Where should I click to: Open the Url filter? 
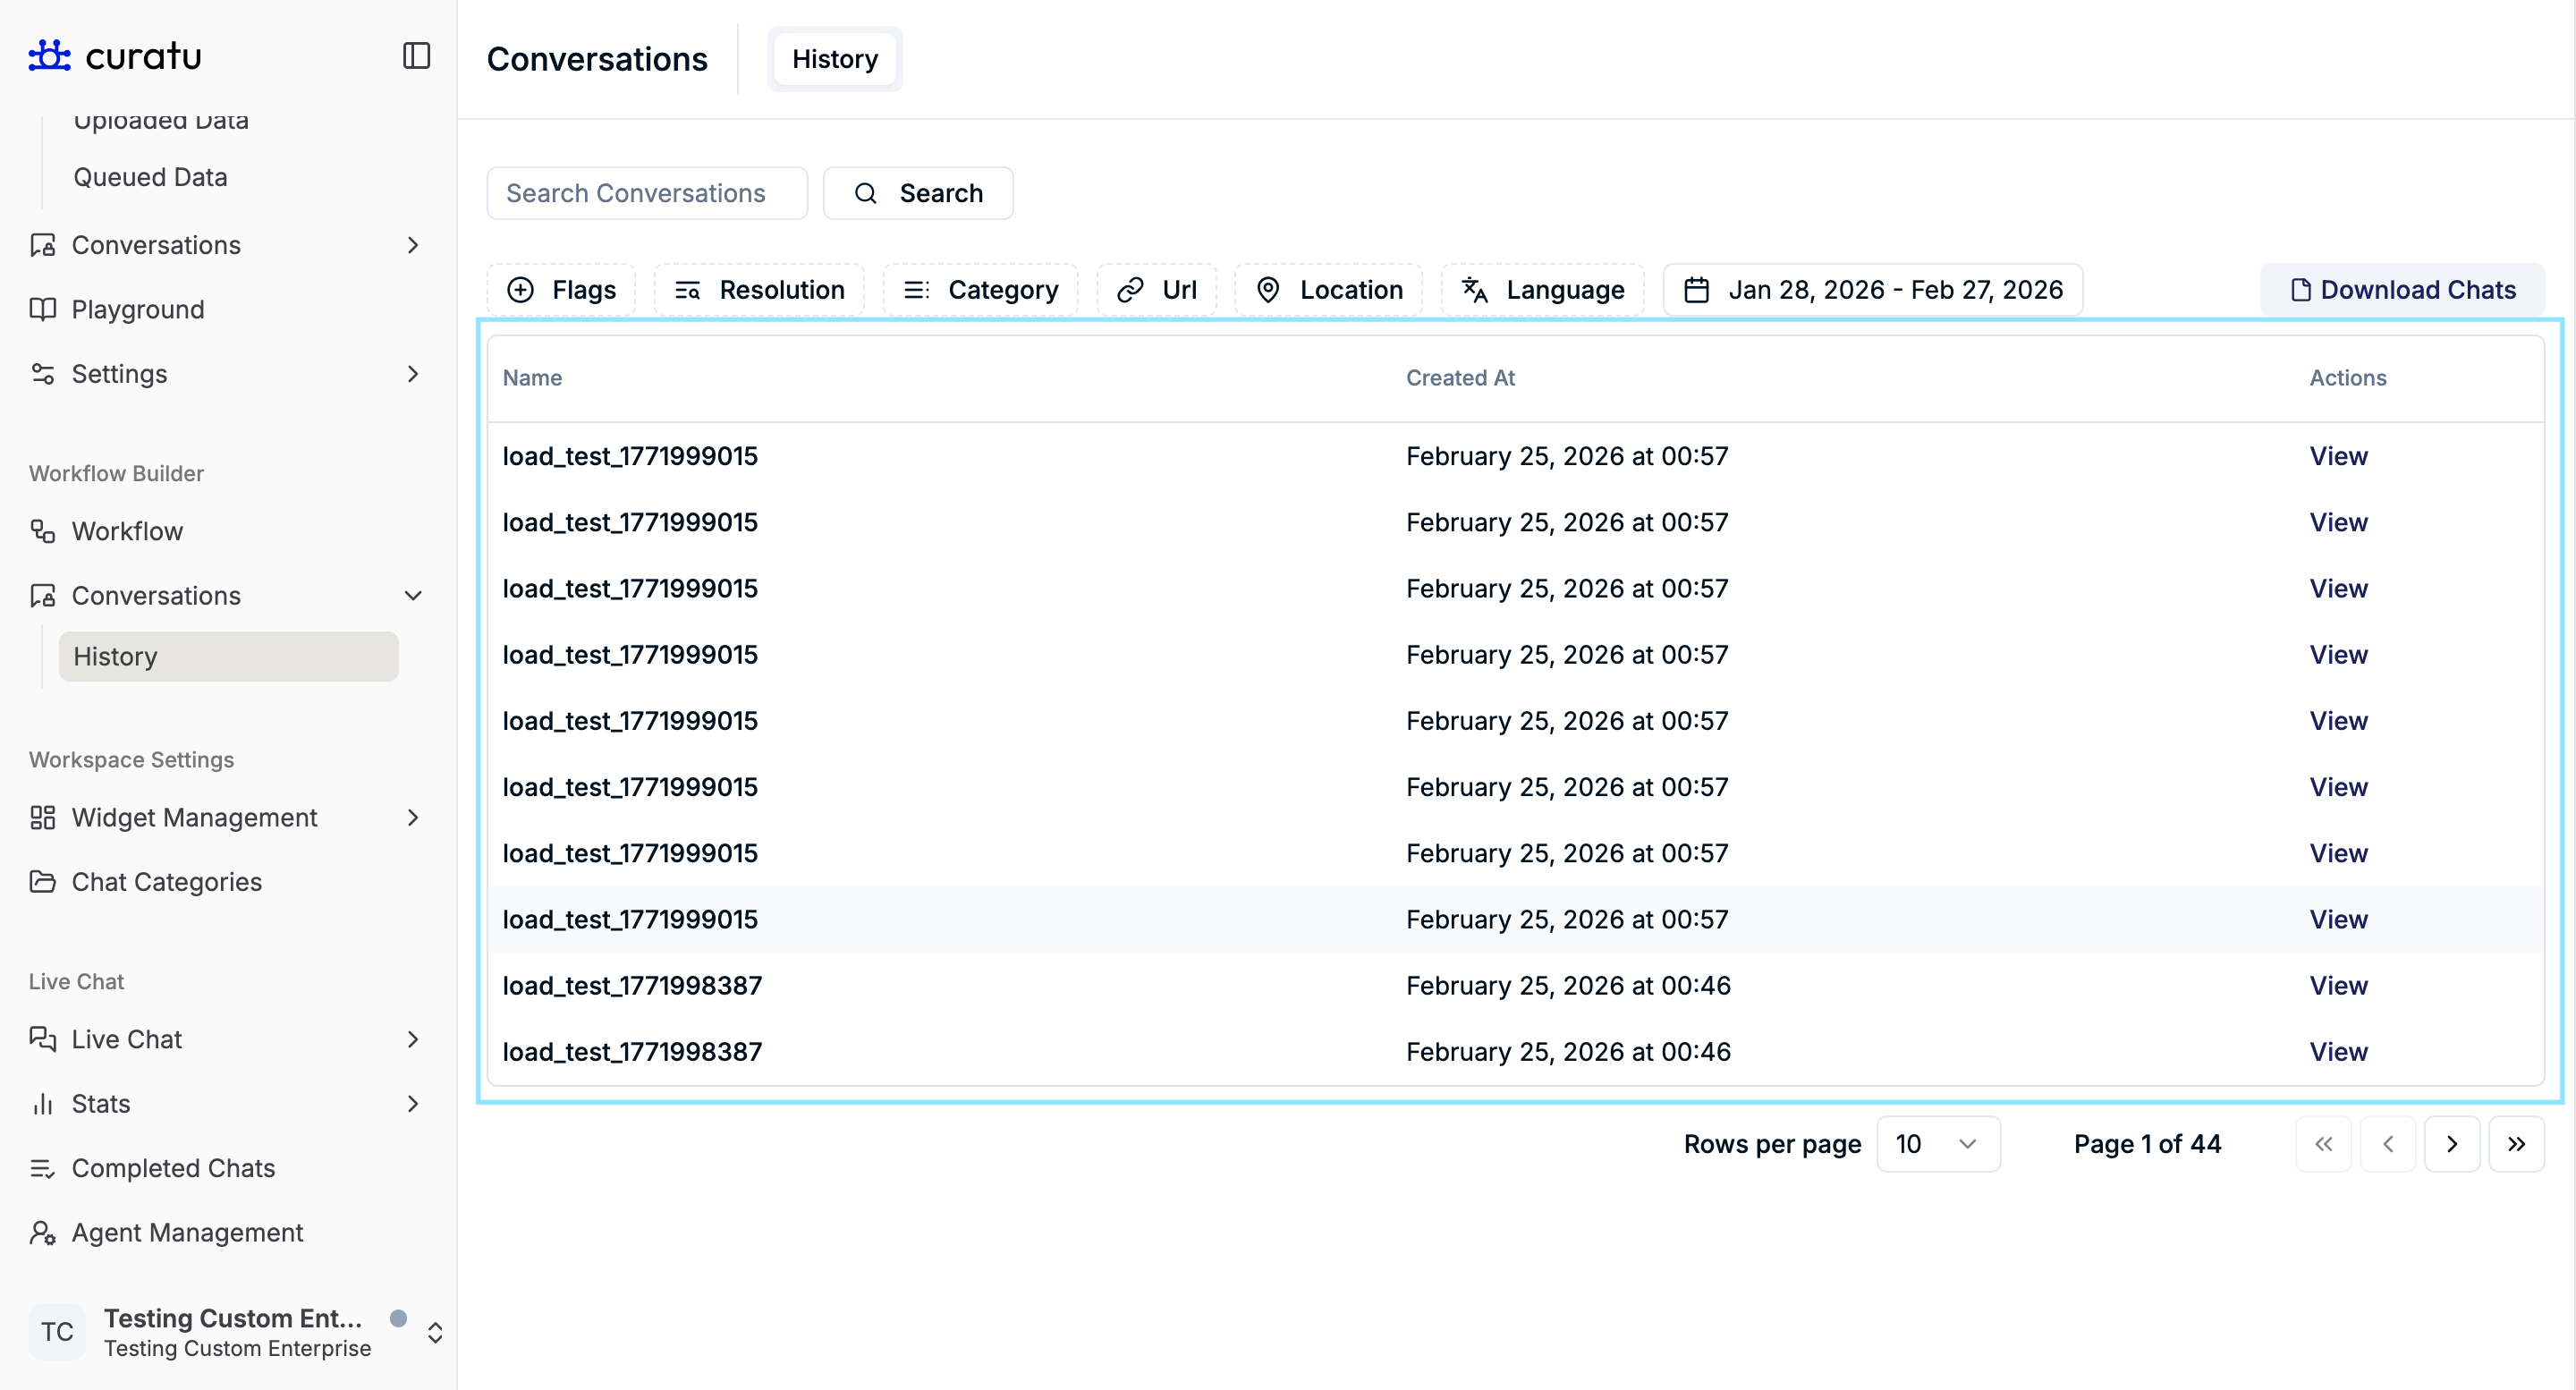coord(1156,290)
